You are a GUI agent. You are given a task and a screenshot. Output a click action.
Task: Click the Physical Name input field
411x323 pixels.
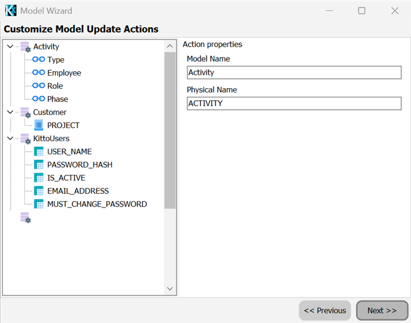[x=294, y=103]
